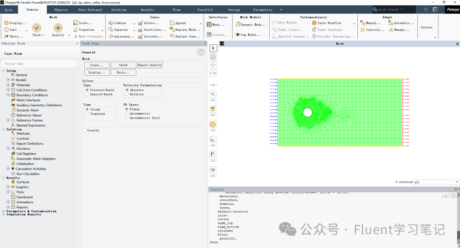The width and height of the screenshot is (460, 248).
Task: Open the File menu
Action: click(x=9, y=10)
